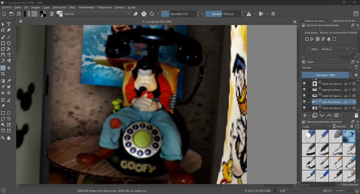
Task: Select the Crop tool
Action: 3,74
